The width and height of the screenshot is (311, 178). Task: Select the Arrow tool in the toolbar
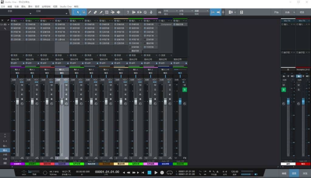tap(78, 12)
